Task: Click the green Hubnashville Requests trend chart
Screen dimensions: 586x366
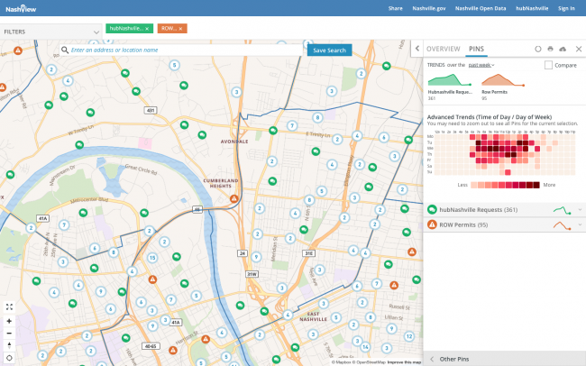Action: (x=450, y=80)
